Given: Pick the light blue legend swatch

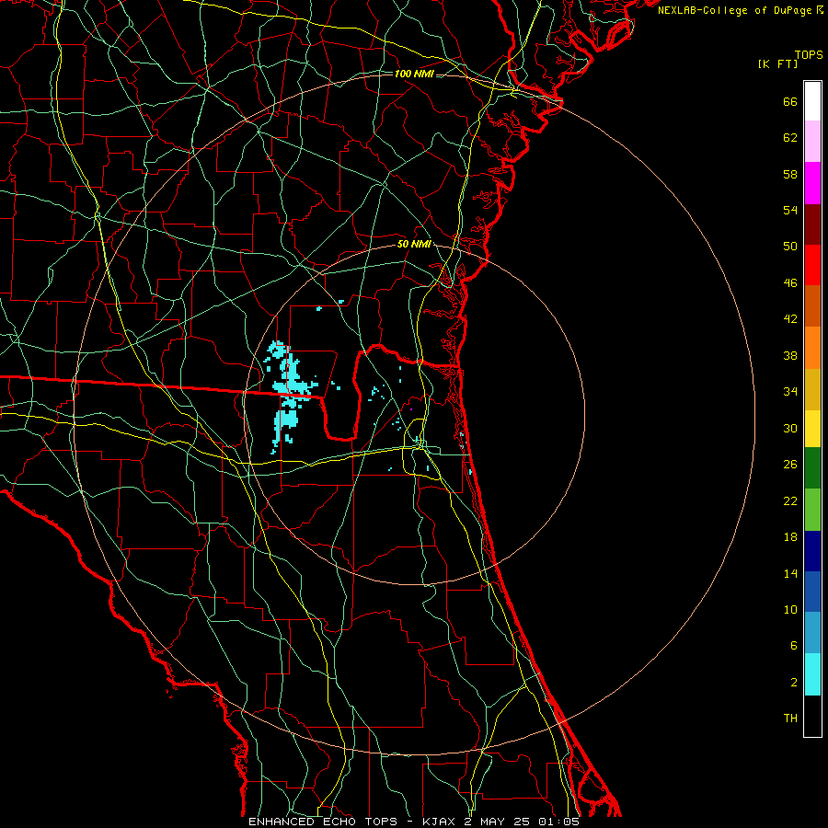Looking at the screenshot, I should tap(812, 633).
